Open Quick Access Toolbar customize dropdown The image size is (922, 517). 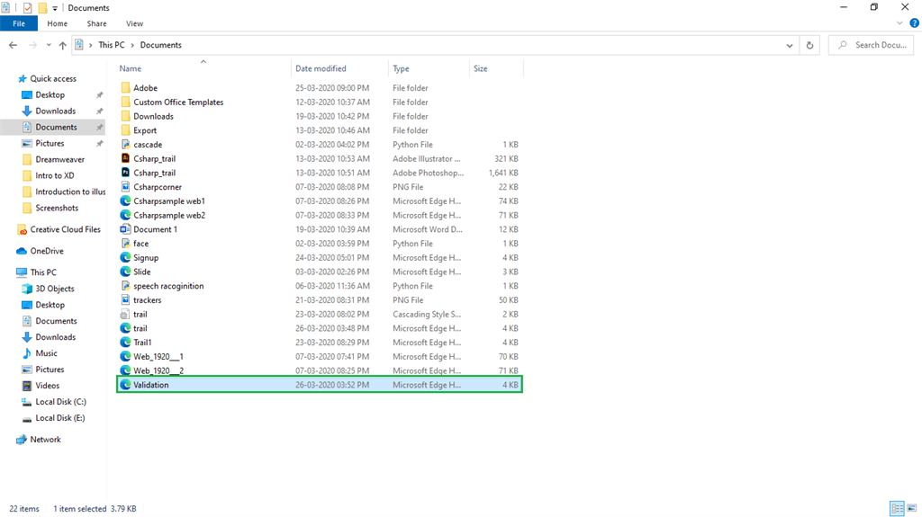tap(55, 8)
